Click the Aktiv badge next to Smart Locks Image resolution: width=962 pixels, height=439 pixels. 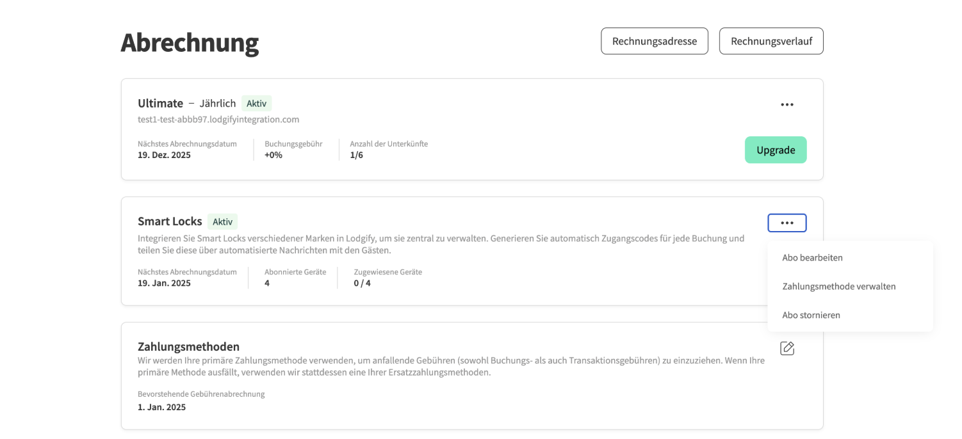tap(223, 221)
